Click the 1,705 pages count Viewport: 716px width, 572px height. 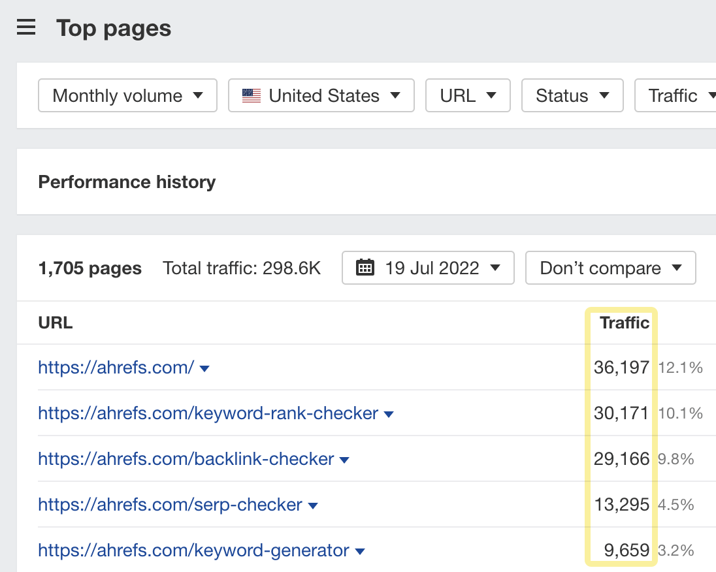[90, 268]
